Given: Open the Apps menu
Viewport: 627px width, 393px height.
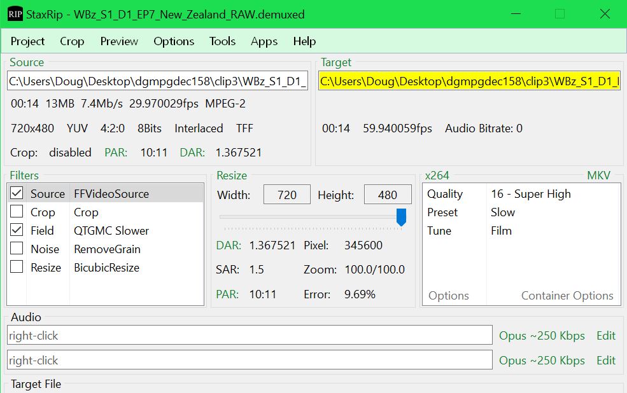Looking at the screenshot, I should pos(264,41).
